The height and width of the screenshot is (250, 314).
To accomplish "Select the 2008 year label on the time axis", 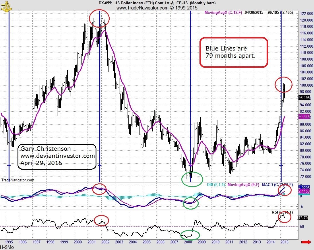I will click(188, 242).
